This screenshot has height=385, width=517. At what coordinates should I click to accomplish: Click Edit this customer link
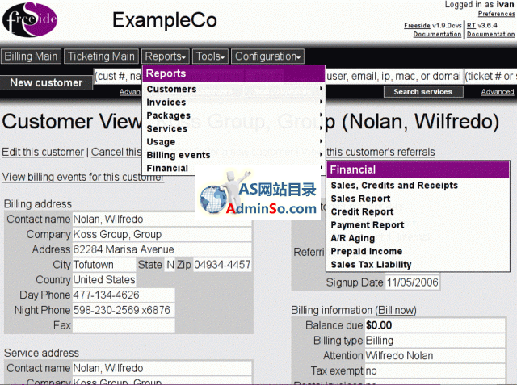point(43,152)
